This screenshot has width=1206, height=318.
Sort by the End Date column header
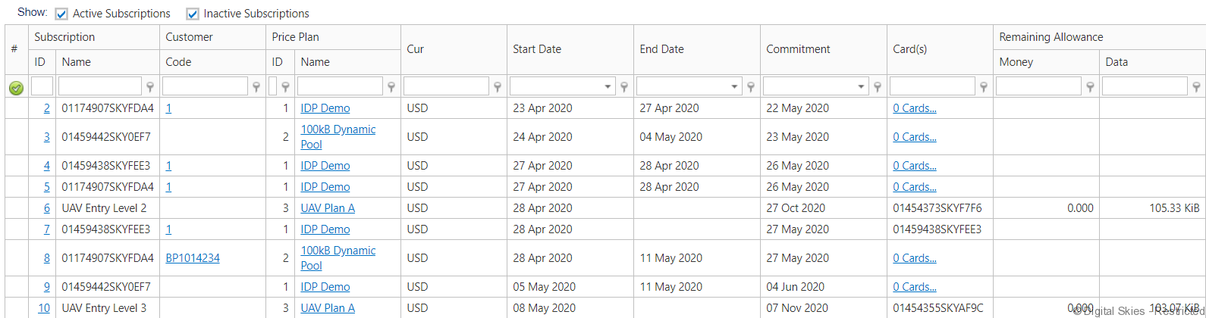click(x=661, y=49)
